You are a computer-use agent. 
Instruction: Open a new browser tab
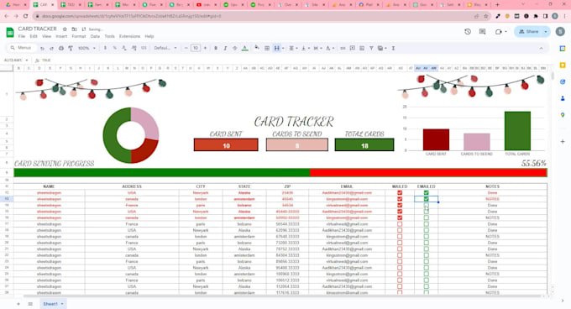(497, 5)
